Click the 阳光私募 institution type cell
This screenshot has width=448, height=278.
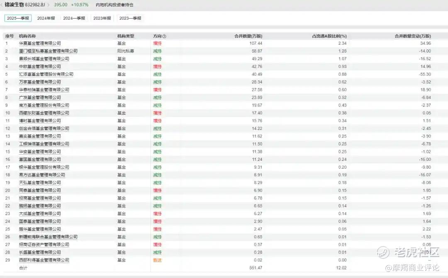pyautogui.click(x=126, y=51)
